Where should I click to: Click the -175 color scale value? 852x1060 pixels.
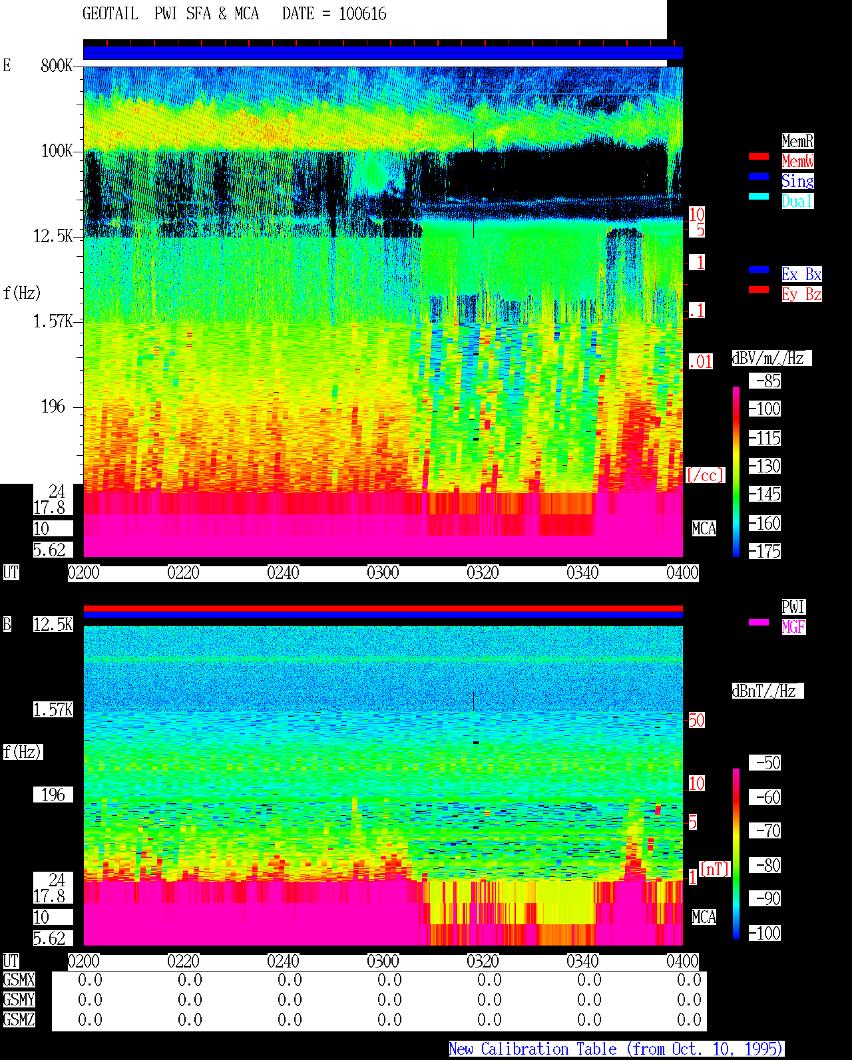coord(765,552)
